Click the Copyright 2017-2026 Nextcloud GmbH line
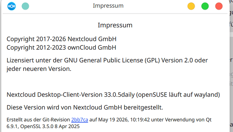Image resolution: width=233 pixels, height=132 pixels. [x=61, y=39]
